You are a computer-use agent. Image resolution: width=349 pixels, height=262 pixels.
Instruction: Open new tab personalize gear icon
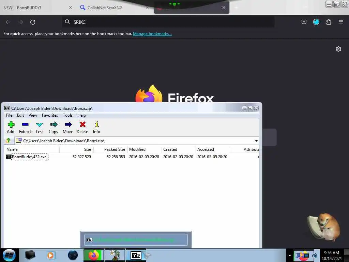(338, 49)
